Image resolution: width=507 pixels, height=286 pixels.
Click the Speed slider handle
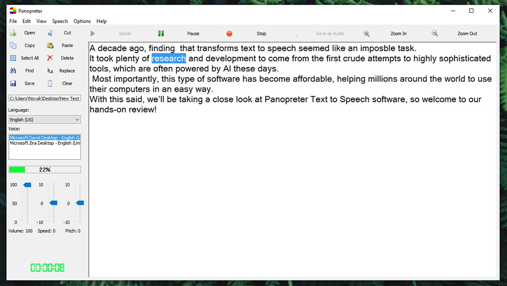pyautogui.click(x=53, y=203)
